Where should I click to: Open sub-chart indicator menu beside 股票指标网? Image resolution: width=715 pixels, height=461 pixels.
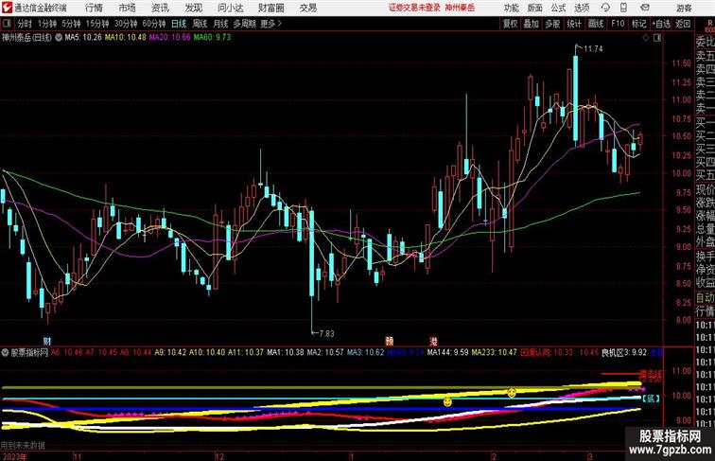(5, 352)
